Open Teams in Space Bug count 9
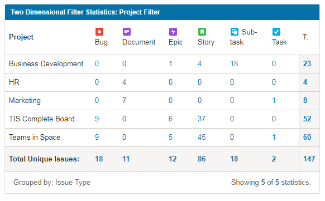 pyautogui.click(x=97, y=137)
